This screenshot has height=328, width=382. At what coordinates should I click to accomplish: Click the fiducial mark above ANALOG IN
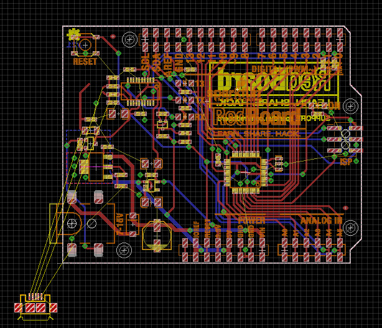[345, 208]
